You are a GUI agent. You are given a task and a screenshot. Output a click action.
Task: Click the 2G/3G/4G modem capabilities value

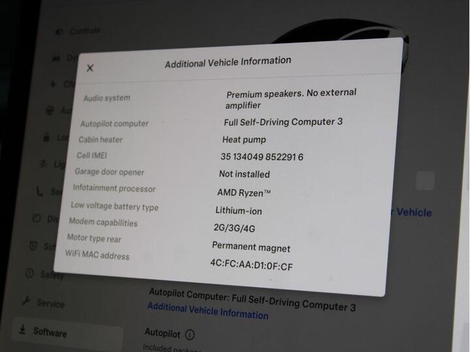(234, 228)
